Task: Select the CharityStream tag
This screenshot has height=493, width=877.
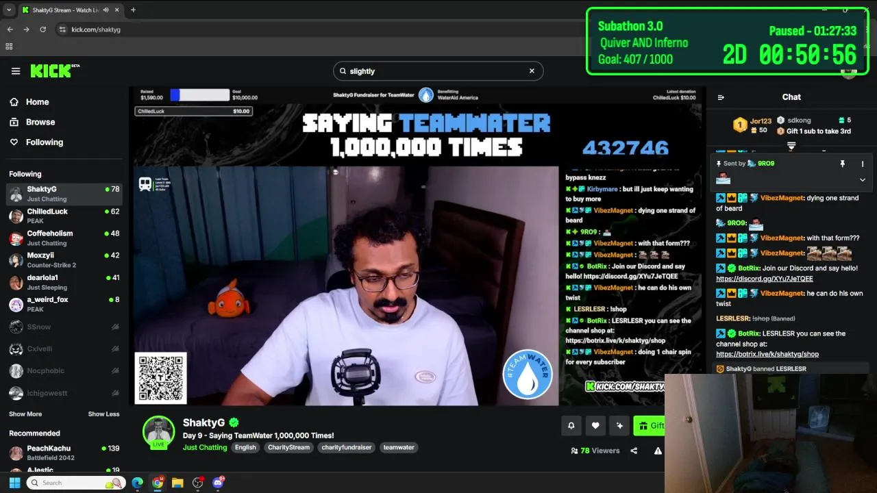Action: pos(288,447)
